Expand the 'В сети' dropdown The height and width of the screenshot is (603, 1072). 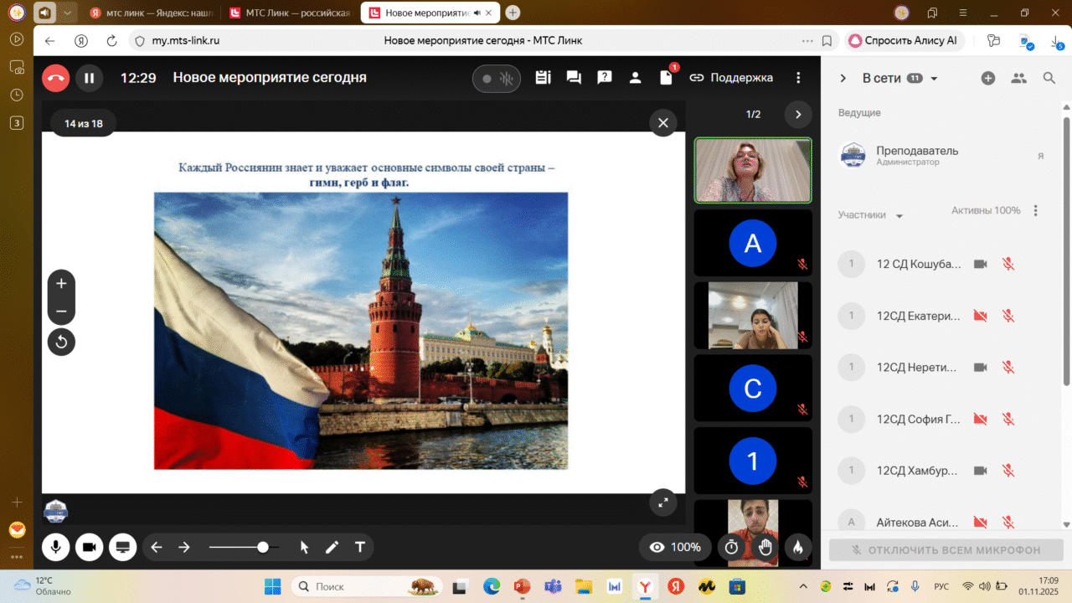pos(935,79)
